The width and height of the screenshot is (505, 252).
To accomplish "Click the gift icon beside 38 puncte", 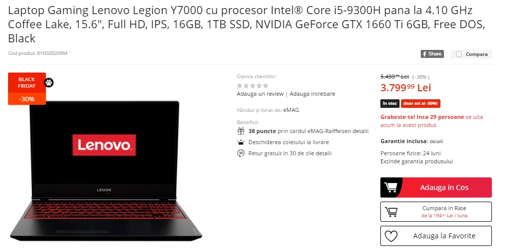I will pos(241,131).
